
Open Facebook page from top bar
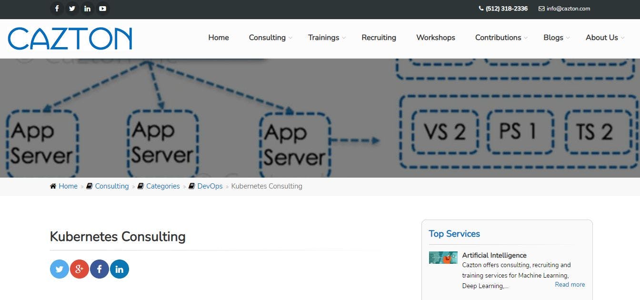(57, 9)
